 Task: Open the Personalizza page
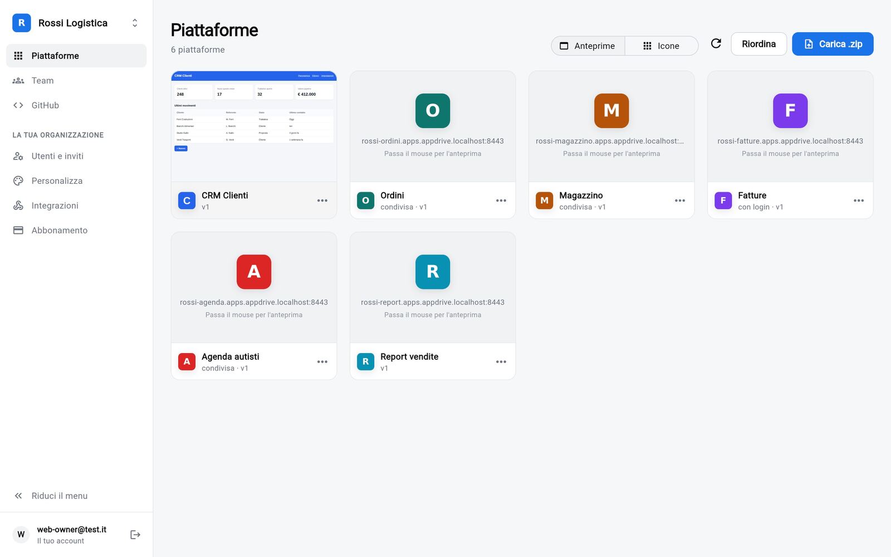(x=76, y=180)
